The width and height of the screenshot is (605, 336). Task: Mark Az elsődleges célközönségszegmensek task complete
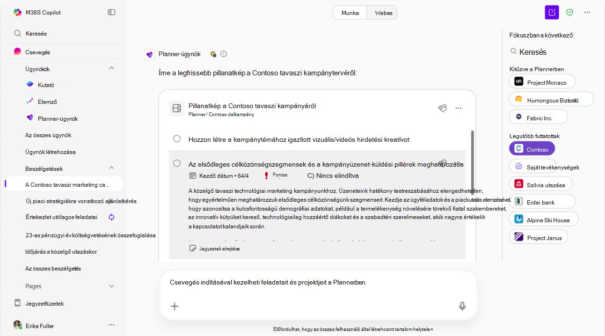tap(177, 163)
